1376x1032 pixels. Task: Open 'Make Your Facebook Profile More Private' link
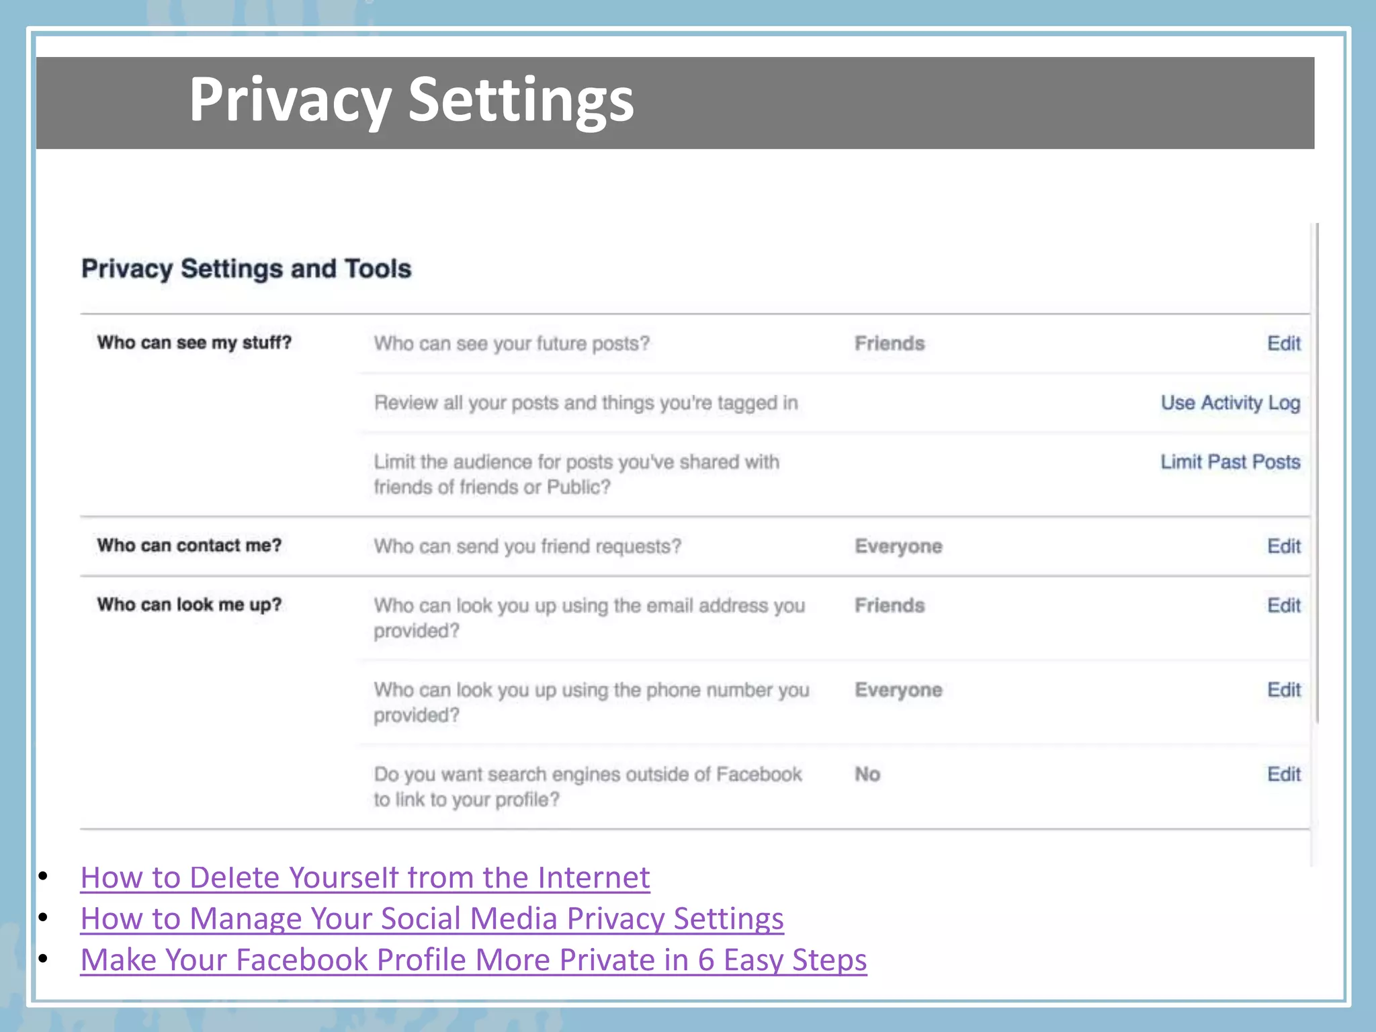click(474, 959)
